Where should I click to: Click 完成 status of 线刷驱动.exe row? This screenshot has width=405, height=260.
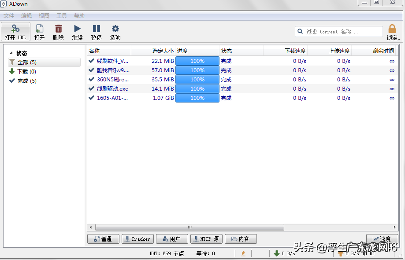tap(226, 89)
